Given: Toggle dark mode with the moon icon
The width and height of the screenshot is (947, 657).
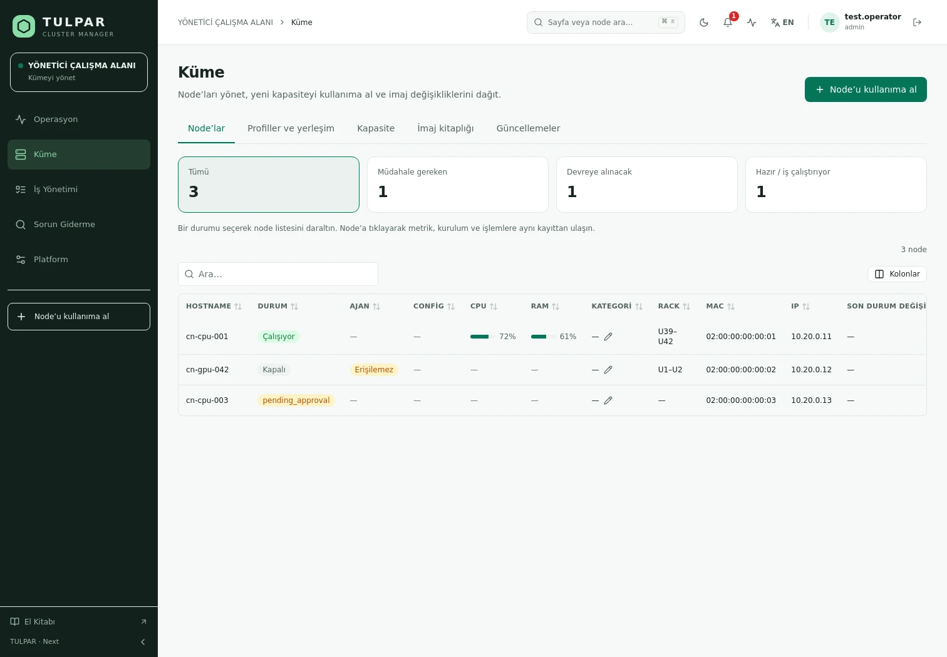Looking at the screenshot, I should pos(704,23).
